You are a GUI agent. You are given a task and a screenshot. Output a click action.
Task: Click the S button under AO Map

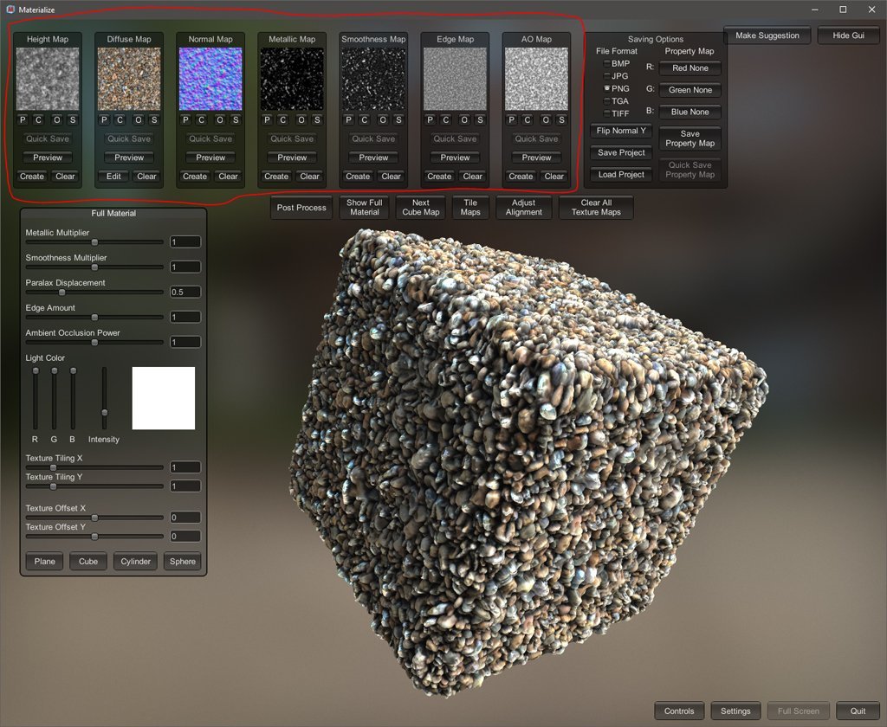point(561,120)
